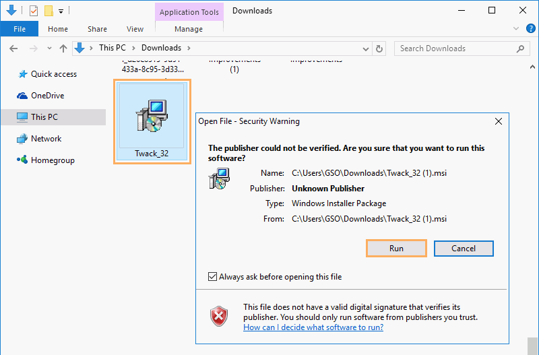Open Quick access in the sidebar

click(53, 74)
